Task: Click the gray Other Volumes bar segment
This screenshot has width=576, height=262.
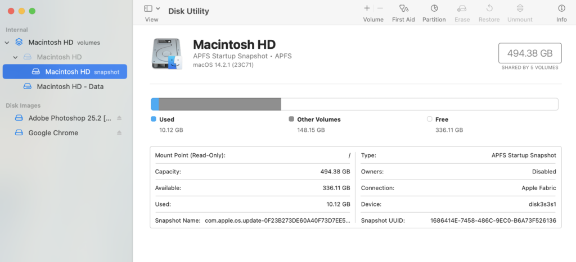Action: click(x=220, y=104)
